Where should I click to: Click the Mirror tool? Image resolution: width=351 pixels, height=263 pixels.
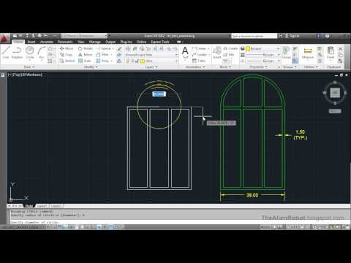coord(86,55)
